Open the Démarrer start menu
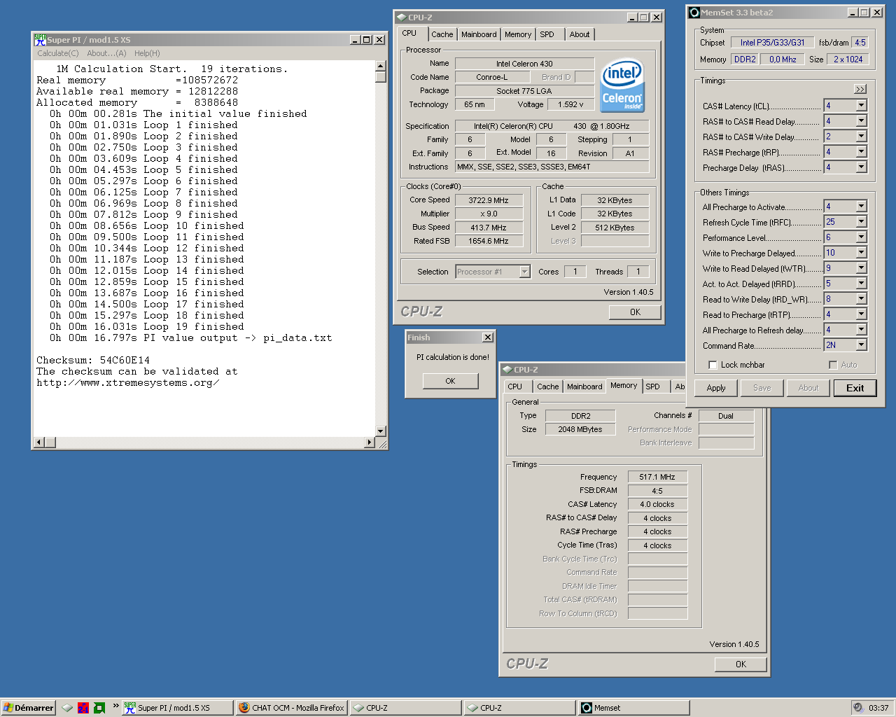Screen dimensions: 896x717 coord(28,708)
